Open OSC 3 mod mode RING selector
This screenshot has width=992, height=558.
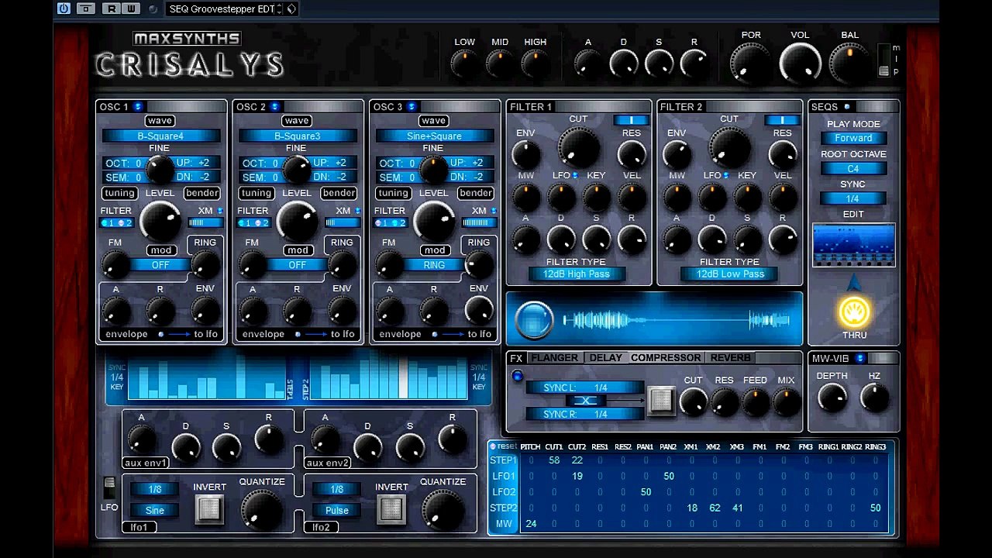click(434, 265)
